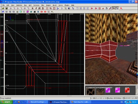Click the Hollow brush icon

pos(47,8)
